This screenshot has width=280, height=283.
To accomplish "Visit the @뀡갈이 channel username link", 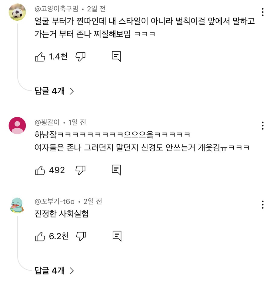I will click(x=48, y=123).
